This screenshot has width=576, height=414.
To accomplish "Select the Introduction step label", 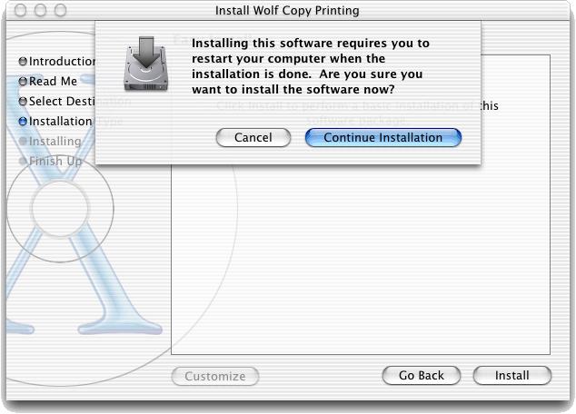I will 62,62.
